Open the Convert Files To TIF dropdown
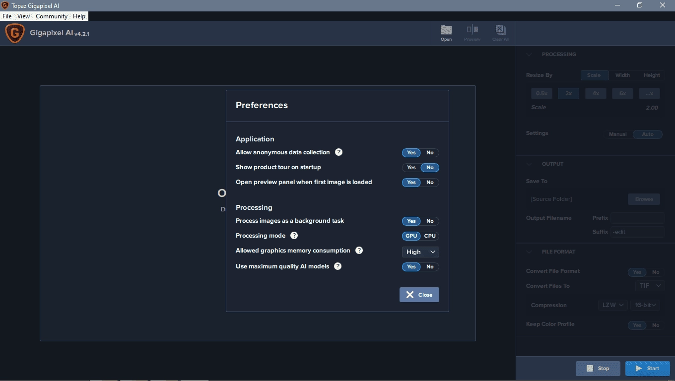The height and width of the screenshot is (381, 675). [x=650, y=286]
